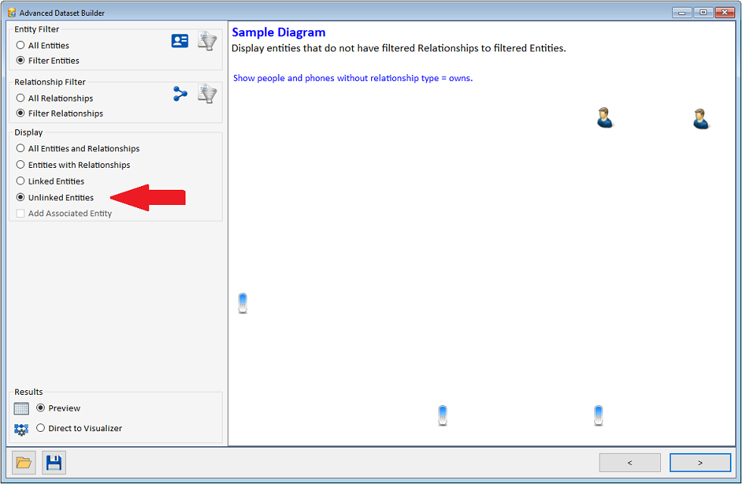Advance to the next step with > button

[700, 462]
